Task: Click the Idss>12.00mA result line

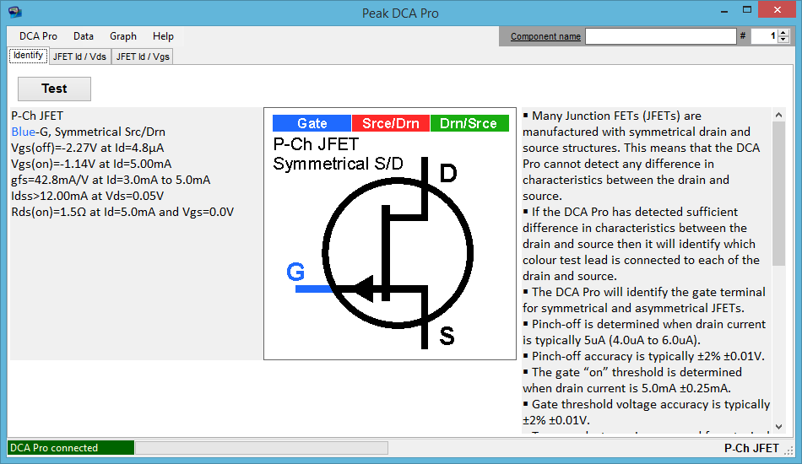Action: point(88,196)
